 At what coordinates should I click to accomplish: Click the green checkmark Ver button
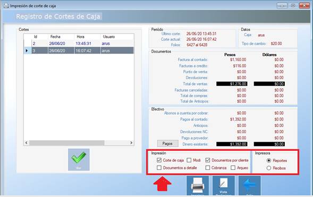tap(79, 159)
